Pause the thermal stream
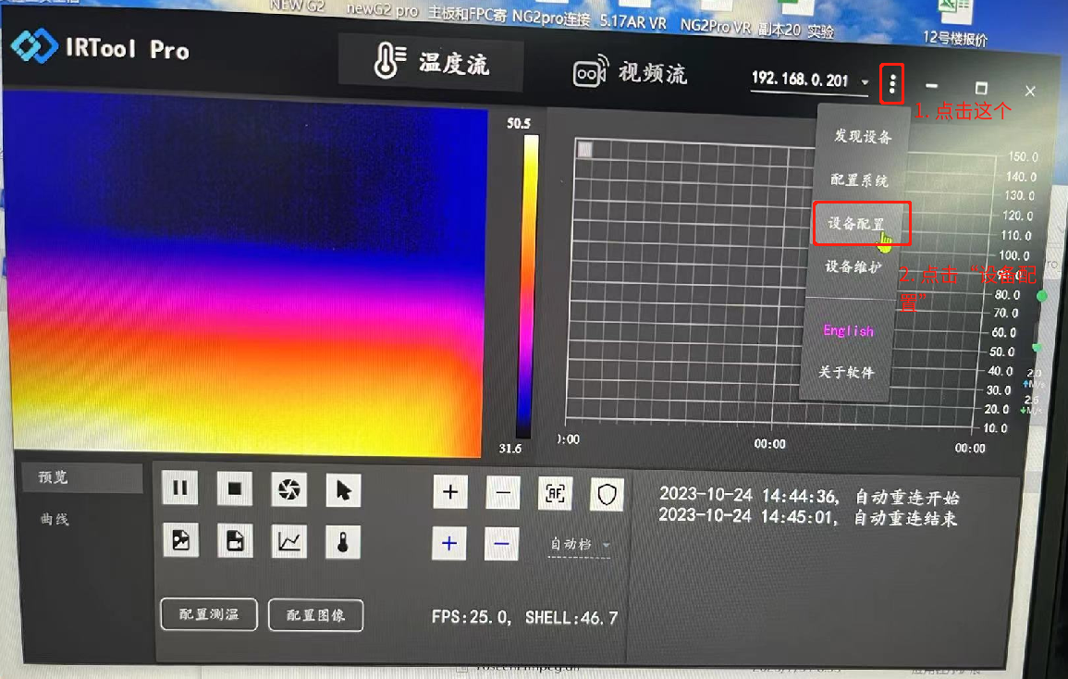Screen dimensions: 1068x679 point(180,488)
